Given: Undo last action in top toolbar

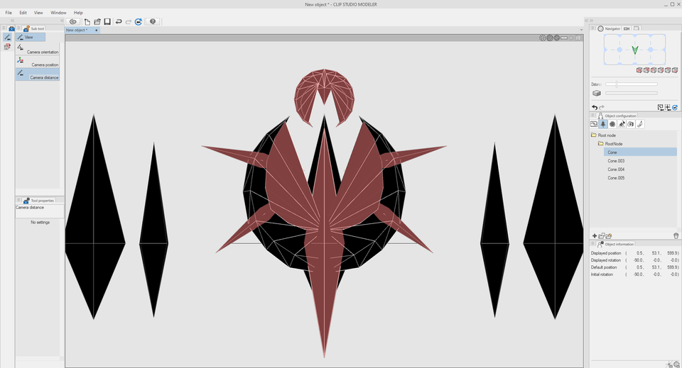Looking at the screenshot, I should pos(119,22).
